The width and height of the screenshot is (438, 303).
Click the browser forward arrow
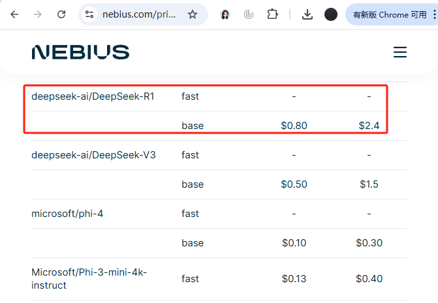37,14
